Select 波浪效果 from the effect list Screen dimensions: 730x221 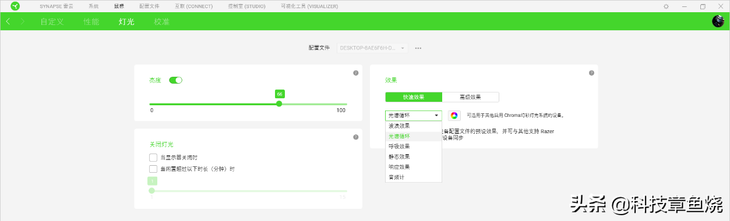[413, 126]
